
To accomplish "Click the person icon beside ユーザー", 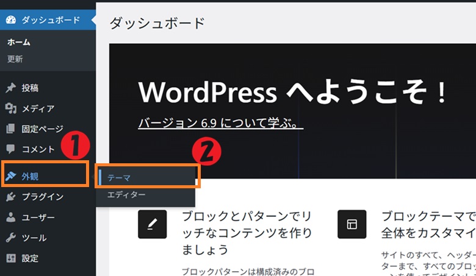I will tap(10, 218).
